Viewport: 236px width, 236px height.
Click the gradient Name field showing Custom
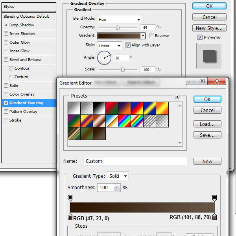click(x=135, y=161)
